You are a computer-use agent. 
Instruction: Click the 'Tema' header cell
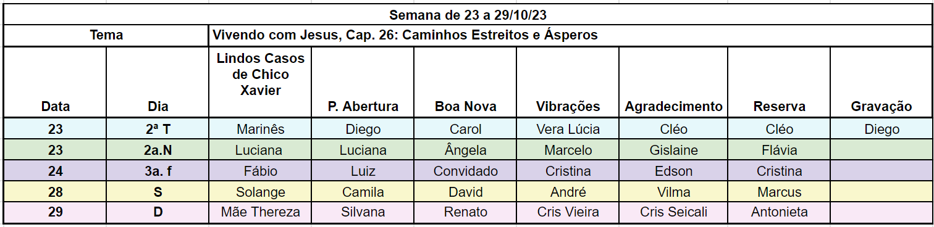pyautogui.click(x=106, y=35)
